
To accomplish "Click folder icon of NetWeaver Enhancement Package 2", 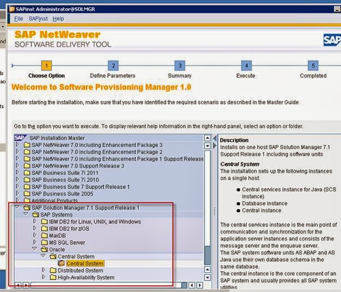I will click(27, 152).
